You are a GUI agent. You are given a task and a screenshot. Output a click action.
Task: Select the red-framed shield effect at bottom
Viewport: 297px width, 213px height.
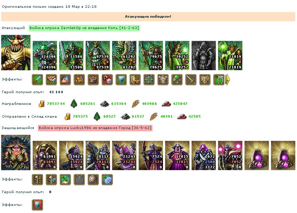[37, 205]
